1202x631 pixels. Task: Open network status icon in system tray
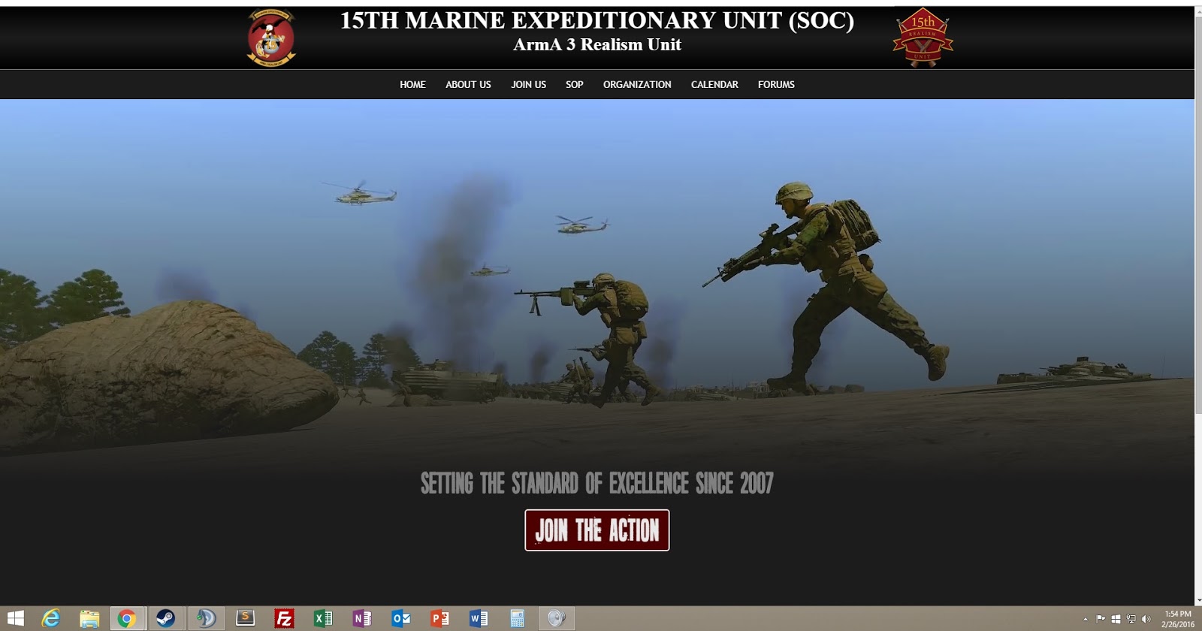(1131, 619)
